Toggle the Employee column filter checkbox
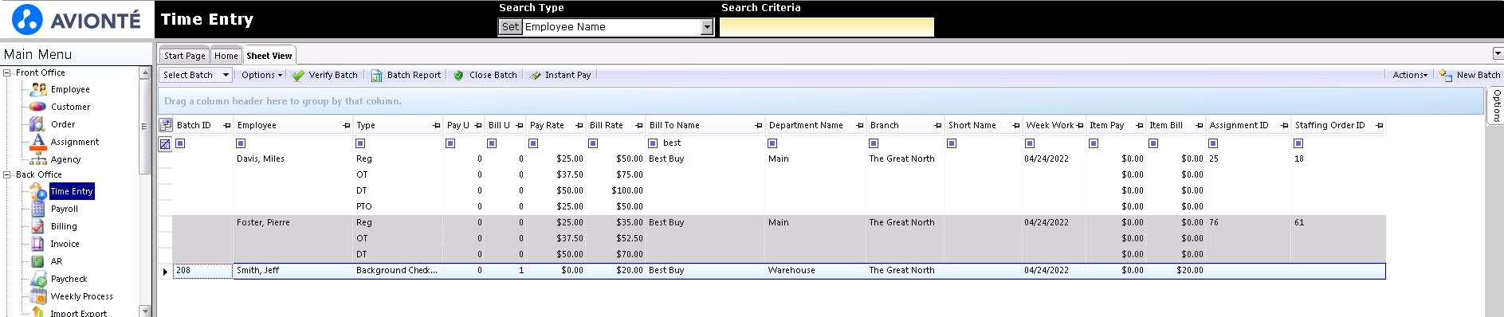The height and width of the screenshot is (317, 1504). [x=241, y=143]
